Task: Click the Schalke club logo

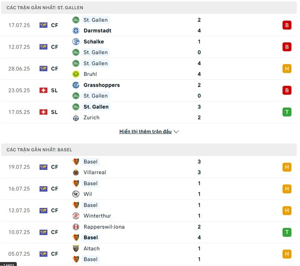Action: (76, 42)
